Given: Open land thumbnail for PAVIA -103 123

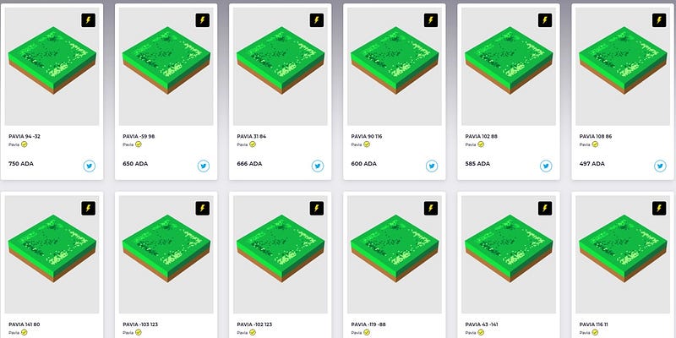Looking at the screenshot, I should point(166,254).
